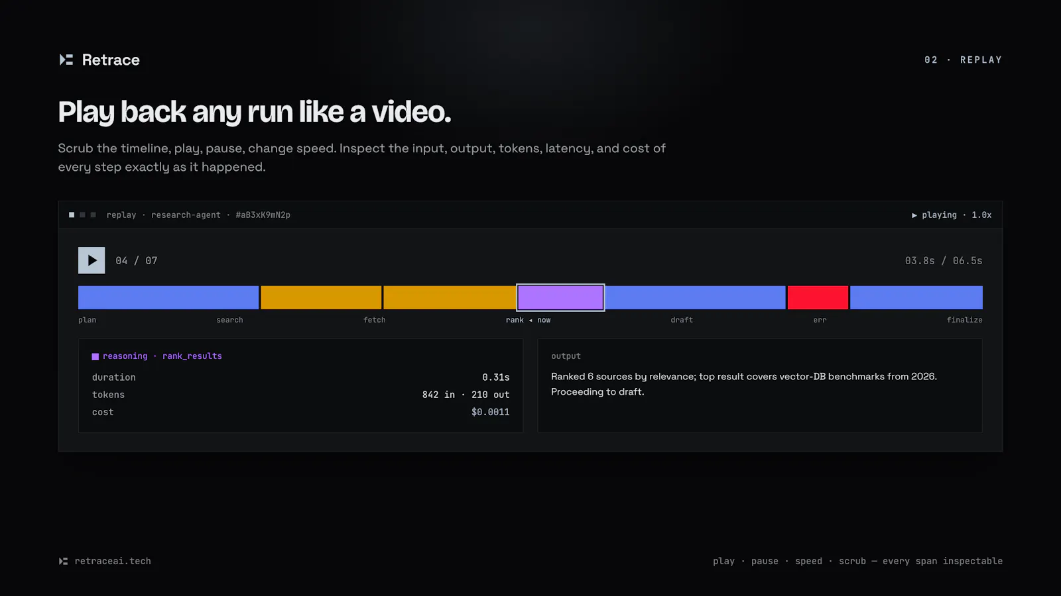This screenshot has height=596, width=1061.
Task: Click the cost value '$0.0011'
Action: (x=491, y=412)
